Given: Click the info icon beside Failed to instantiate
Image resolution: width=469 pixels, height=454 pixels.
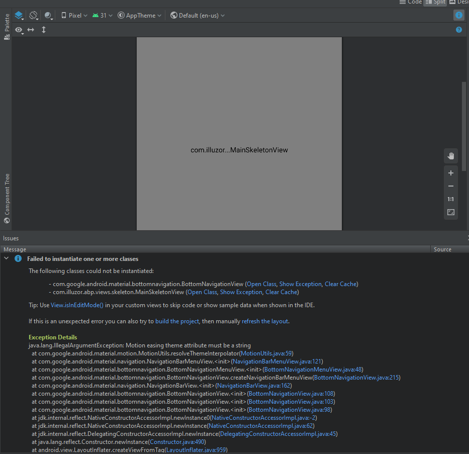Looking at the screenshot, I should 18,258.
